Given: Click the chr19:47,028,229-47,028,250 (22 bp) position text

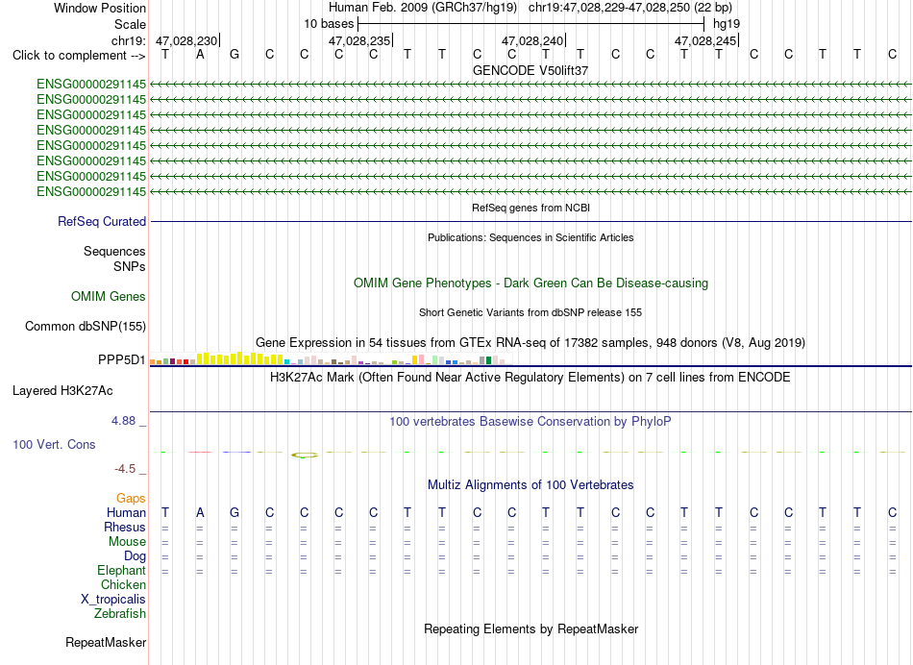Looking at the screenshot, I should 630,8.
